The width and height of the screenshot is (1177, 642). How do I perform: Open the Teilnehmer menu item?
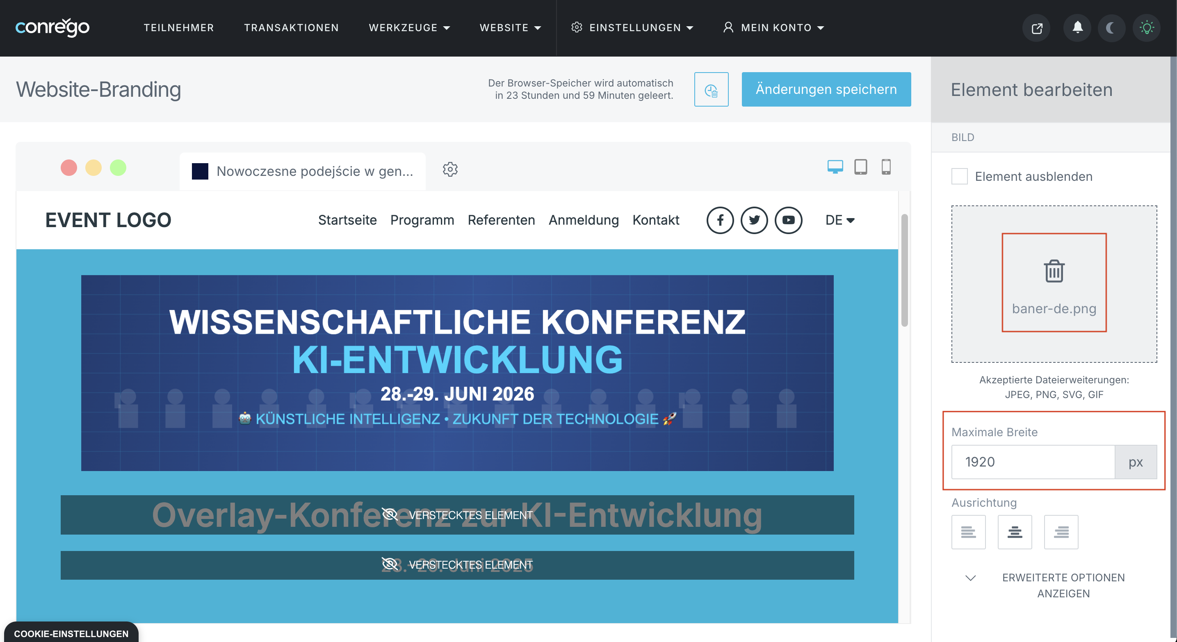click(x=179, y=28)
